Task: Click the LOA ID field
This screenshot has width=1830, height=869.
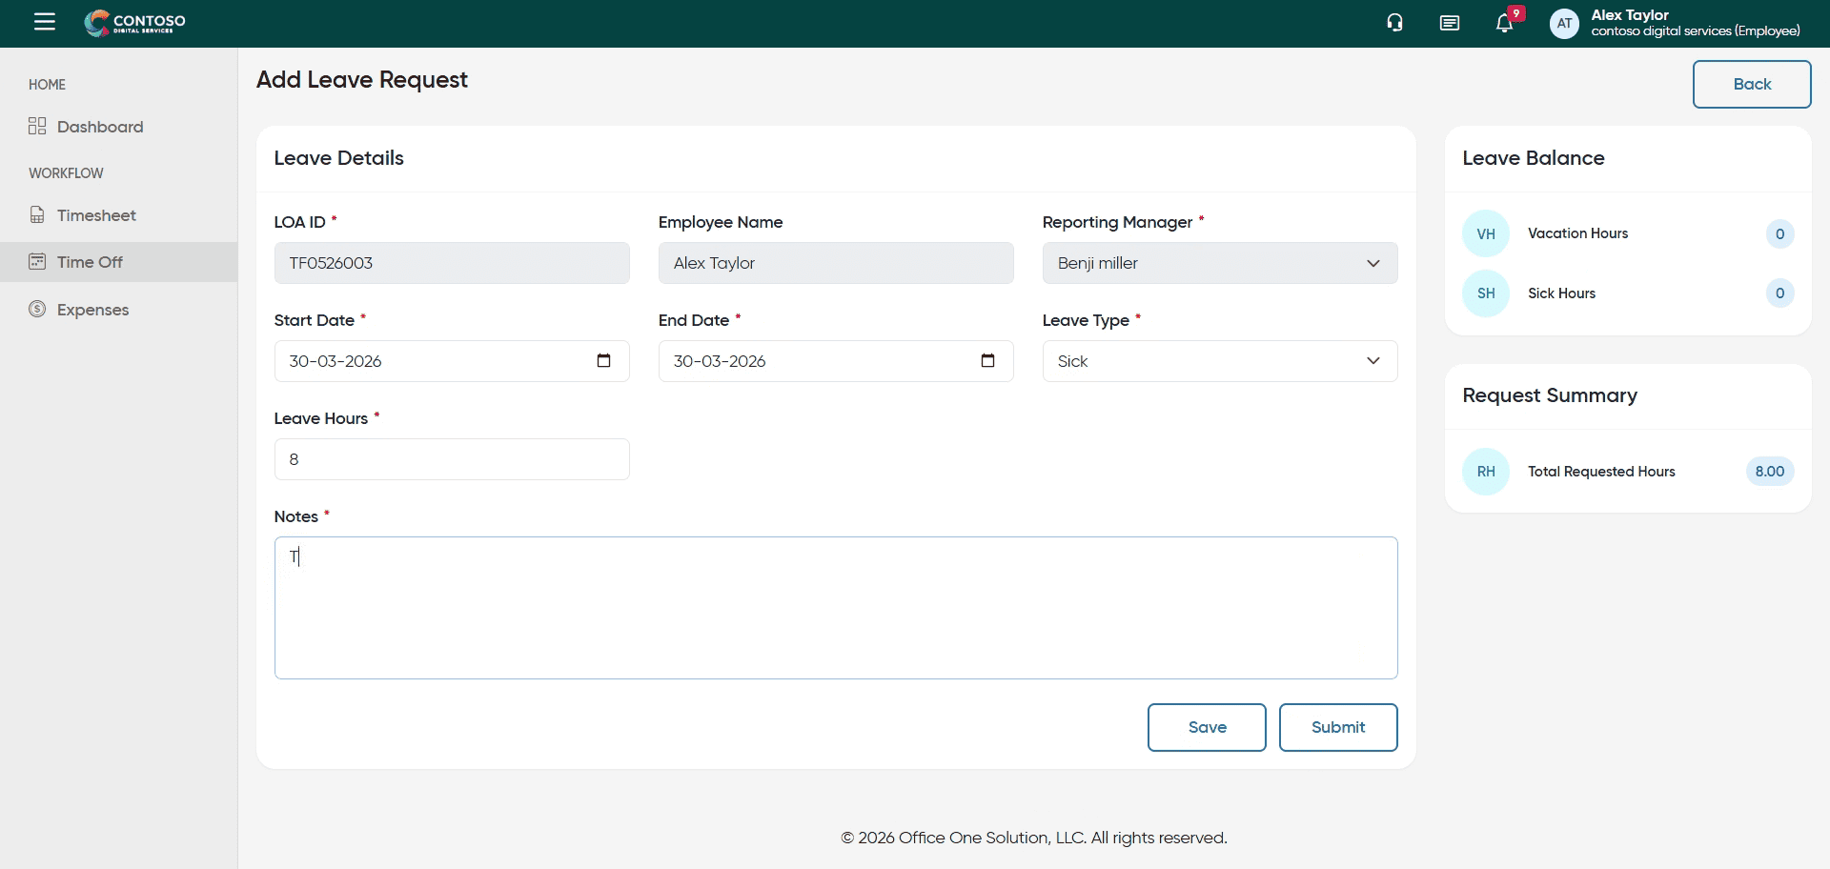Action: pos(451,263)
